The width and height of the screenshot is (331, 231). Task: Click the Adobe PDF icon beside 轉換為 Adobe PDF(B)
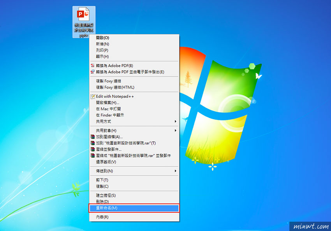(x=92, y=66)
